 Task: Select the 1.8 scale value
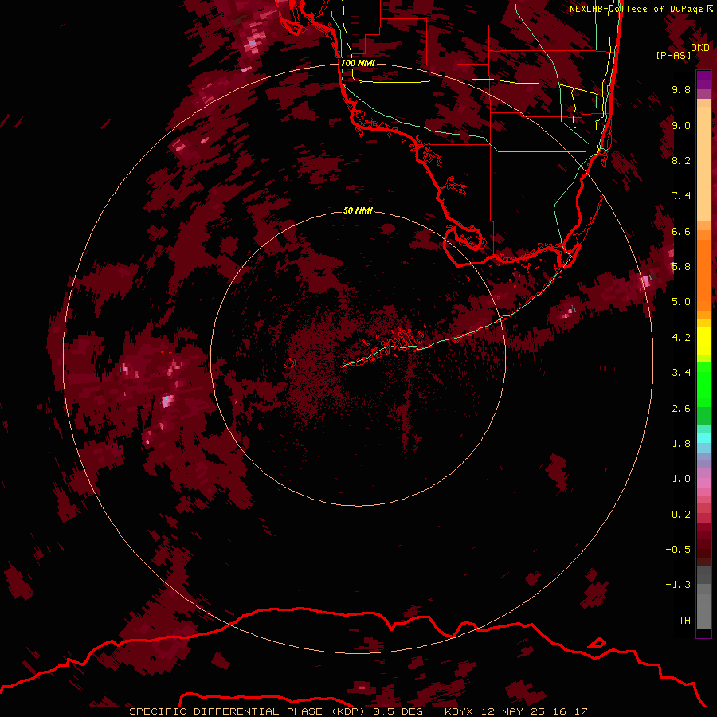[681, 444]
